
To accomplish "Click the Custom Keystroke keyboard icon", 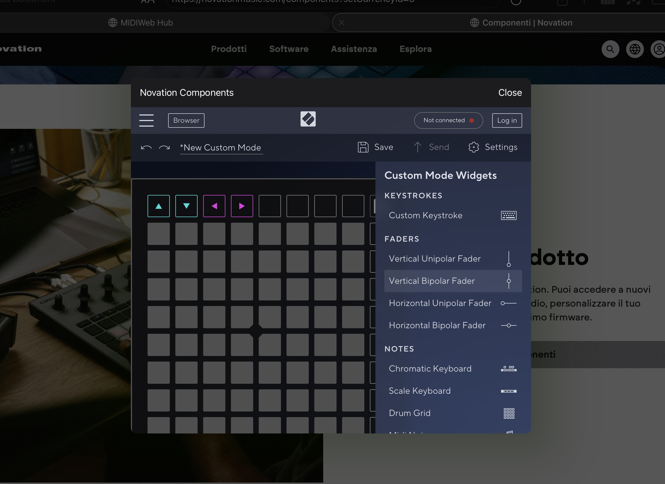I will click(x=509, y=215).
